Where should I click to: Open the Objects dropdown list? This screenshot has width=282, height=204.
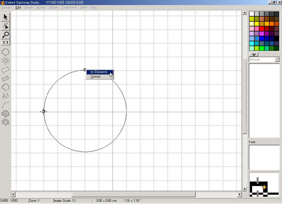[x=264, y=60]
